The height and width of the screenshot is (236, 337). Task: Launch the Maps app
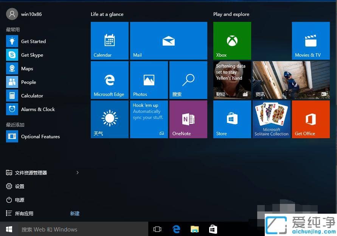(27, 68)
